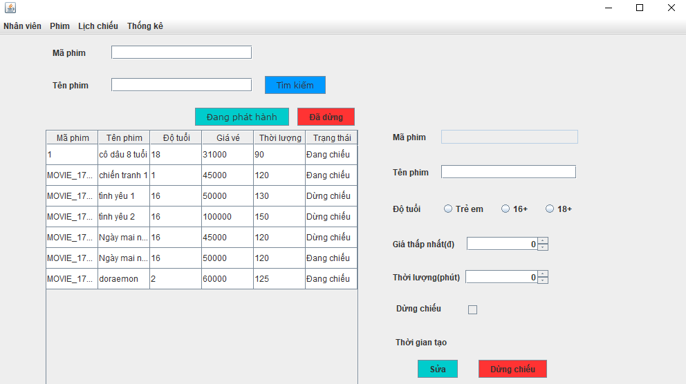Image resolution: width=686 pixels, height=384 pixels.
Task: Click the price cell '31000'
Action: [x=228, y=155]
